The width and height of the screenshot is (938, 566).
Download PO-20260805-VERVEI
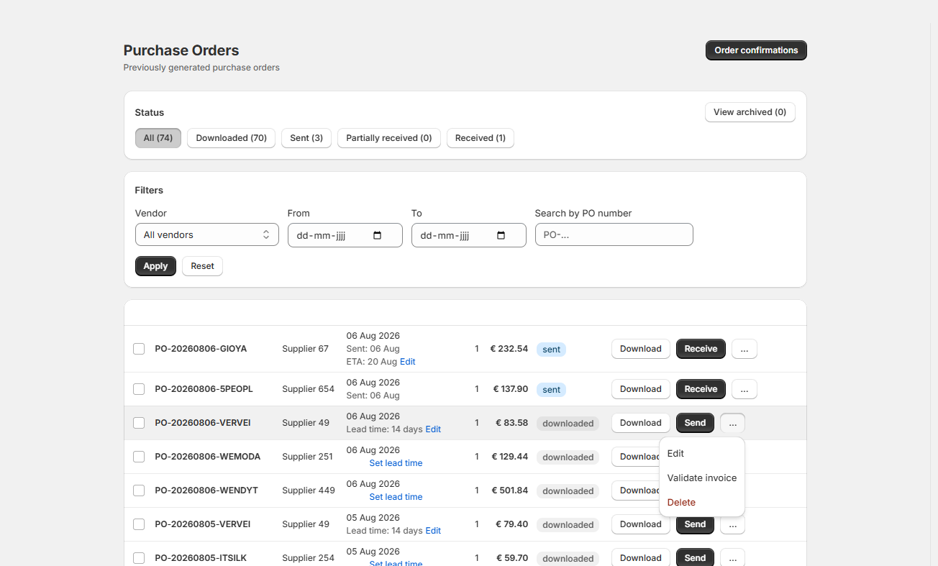pos(641,524)
